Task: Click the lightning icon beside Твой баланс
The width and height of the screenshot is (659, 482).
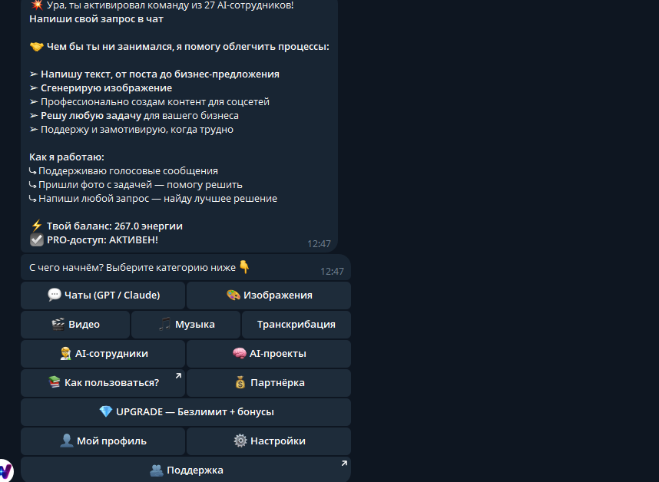Action: [x=37, y=226]
